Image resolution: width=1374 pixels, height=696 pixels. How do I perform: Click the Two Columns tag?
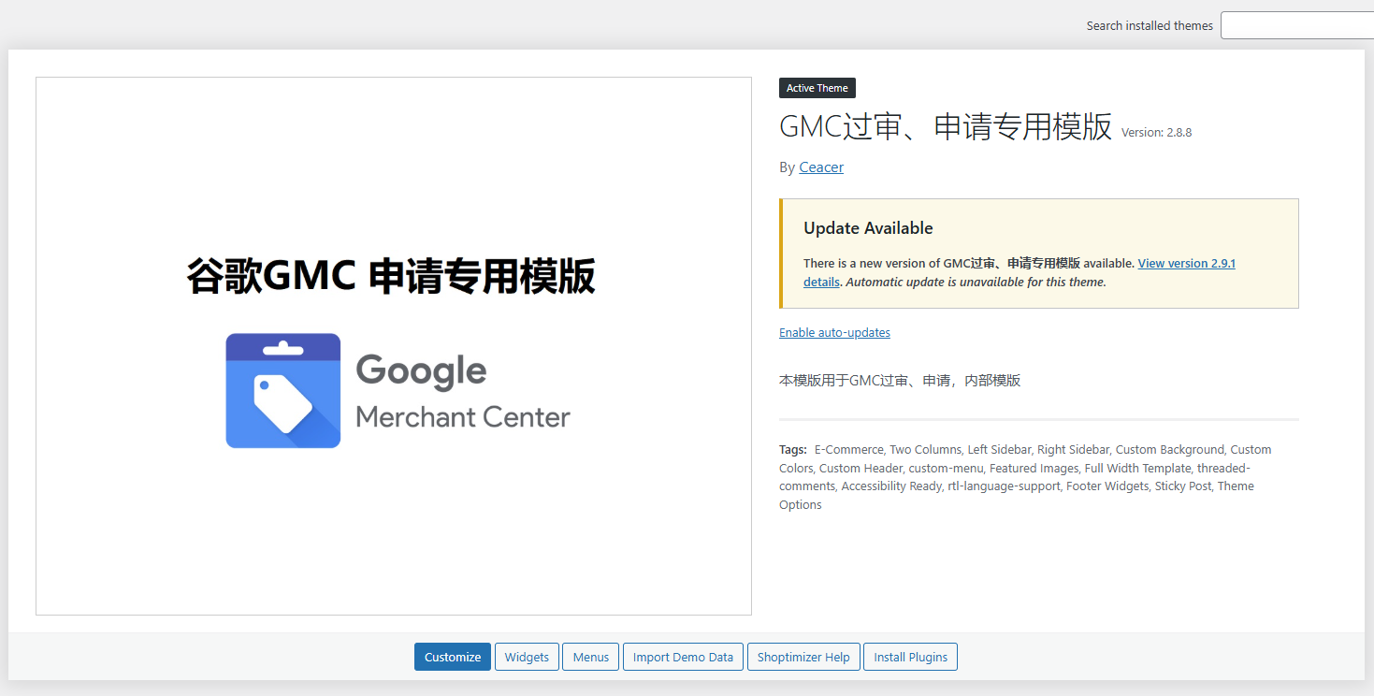click(925, 449)
